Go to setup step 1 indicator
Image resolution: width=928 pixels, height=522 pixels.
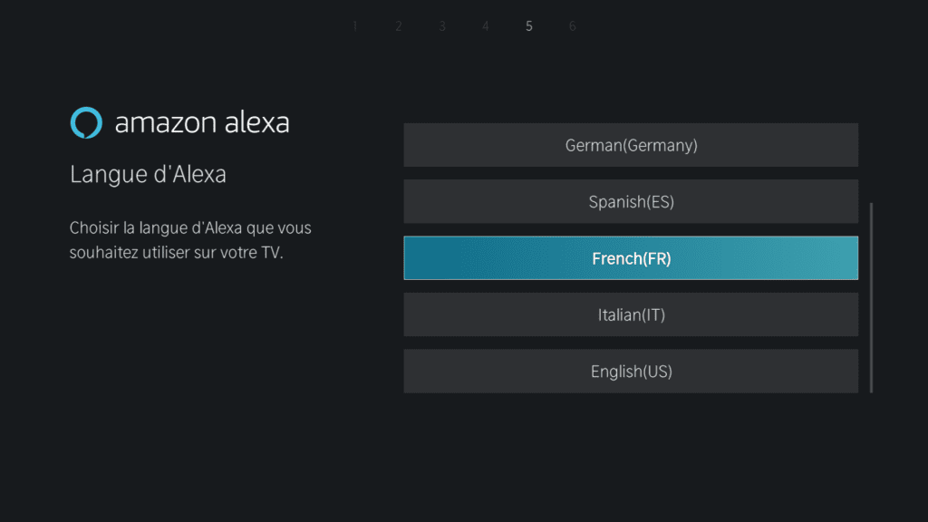[354, 26]
